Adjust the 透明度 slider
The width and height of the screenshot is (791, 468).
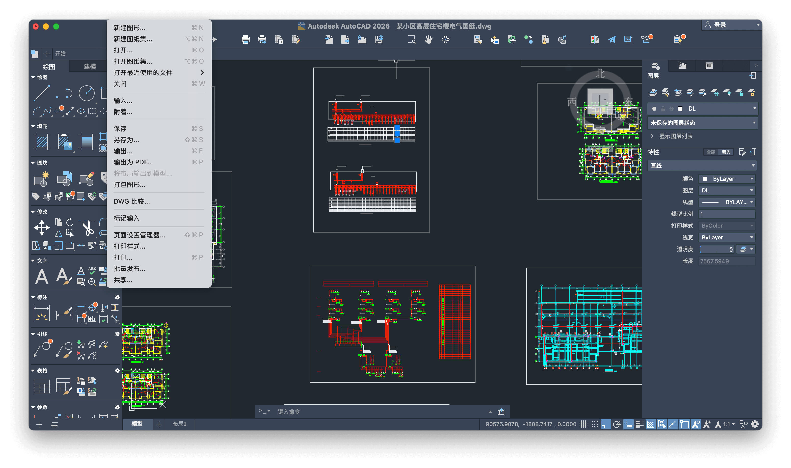click(x=717, y=250)
